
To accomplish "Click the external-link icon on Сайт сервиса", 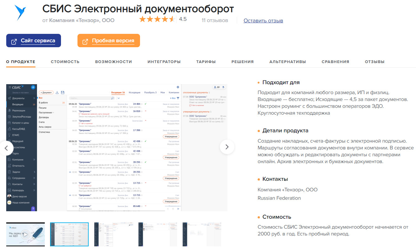I will pos(14,41).
